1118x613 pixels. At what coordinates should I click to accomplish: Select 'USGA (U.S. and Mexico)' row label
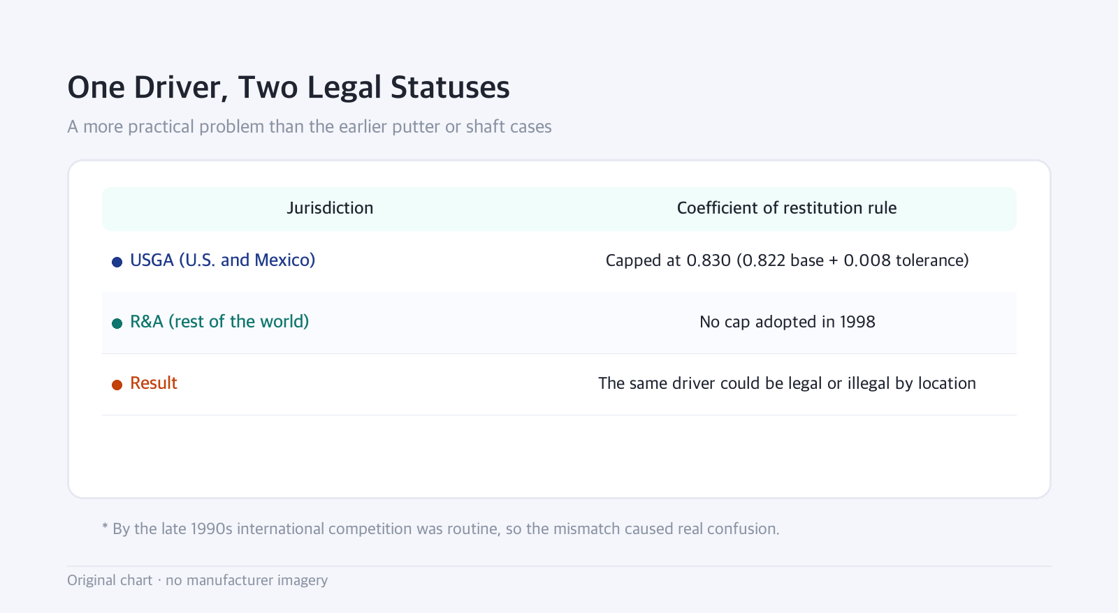(223, 260)
